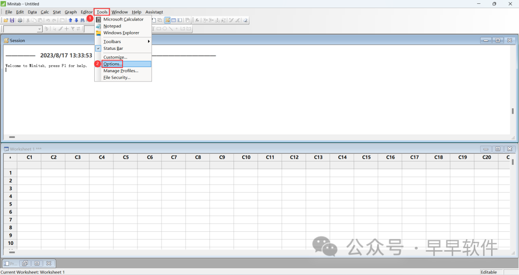Click the Save Project disk icon

(12, 20)
